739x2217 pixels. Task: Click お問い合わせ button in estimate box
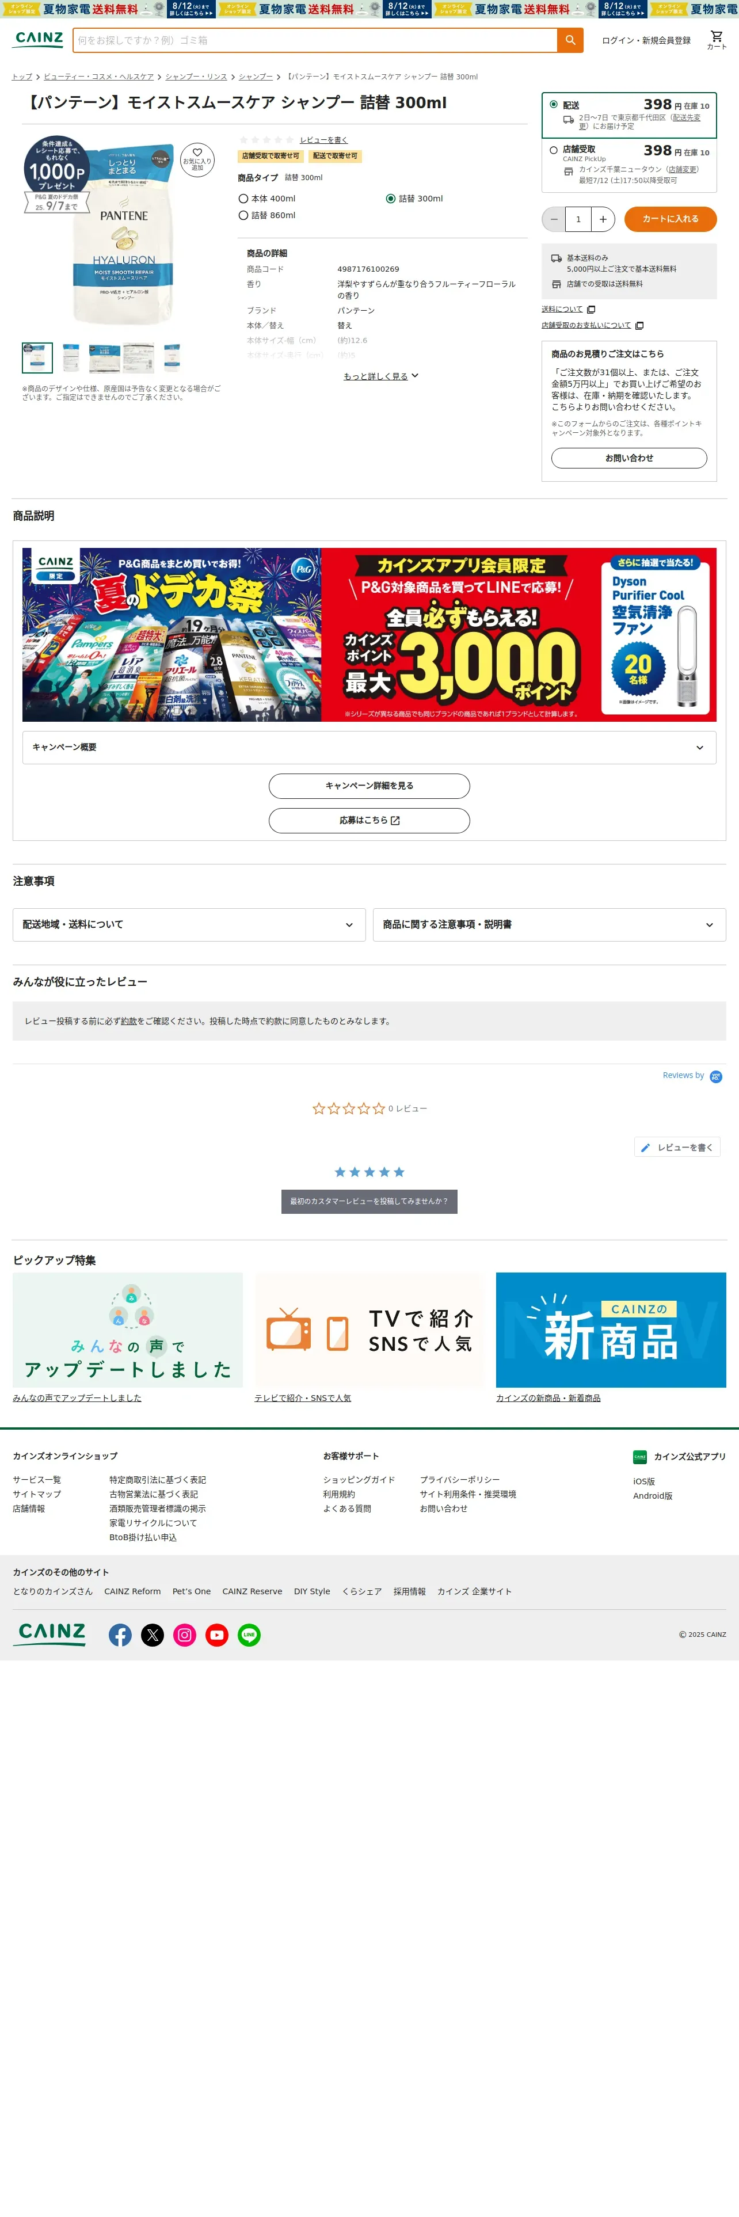click(x=629, y=458)
